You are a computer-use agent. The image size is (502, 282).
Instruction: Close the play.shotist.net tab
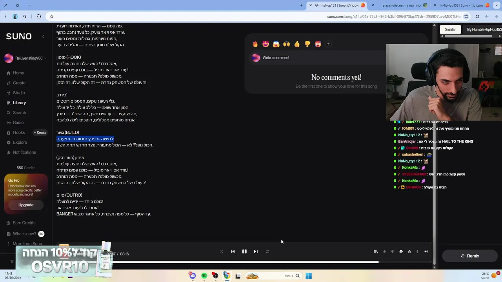[x=373, y=5]
